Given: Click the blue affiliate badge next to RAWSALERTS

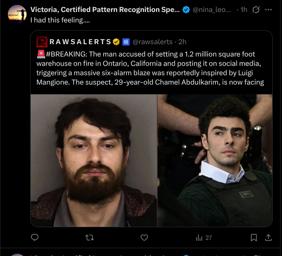Looking at the screenshot, I should [126, 42].
